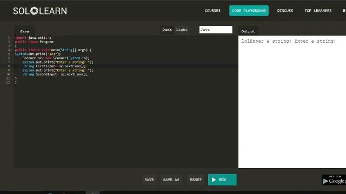Collapse the main method at line 4
Image resolution: width=346 pixels, height=194 pixels.
click(x=12, y=50)
